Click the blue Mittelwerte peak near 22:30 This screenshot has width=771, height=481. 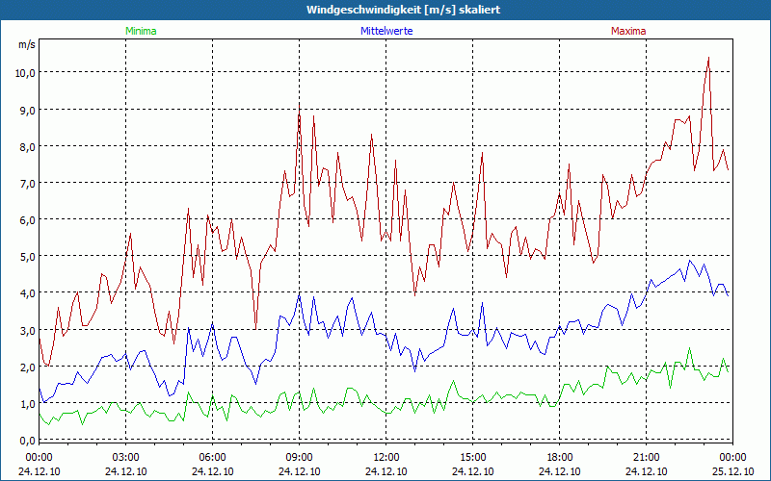[689, 261]
